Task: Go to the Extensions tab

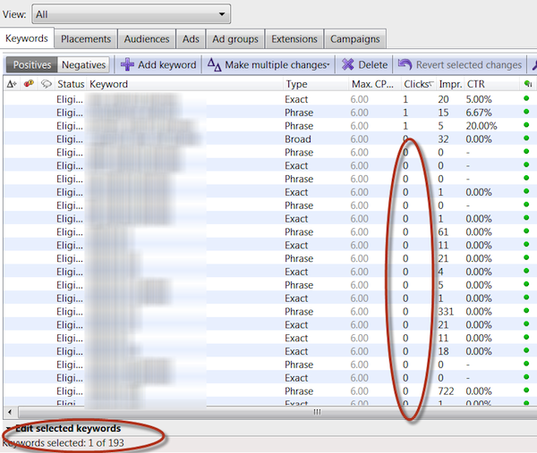Action: coord(294,39)
